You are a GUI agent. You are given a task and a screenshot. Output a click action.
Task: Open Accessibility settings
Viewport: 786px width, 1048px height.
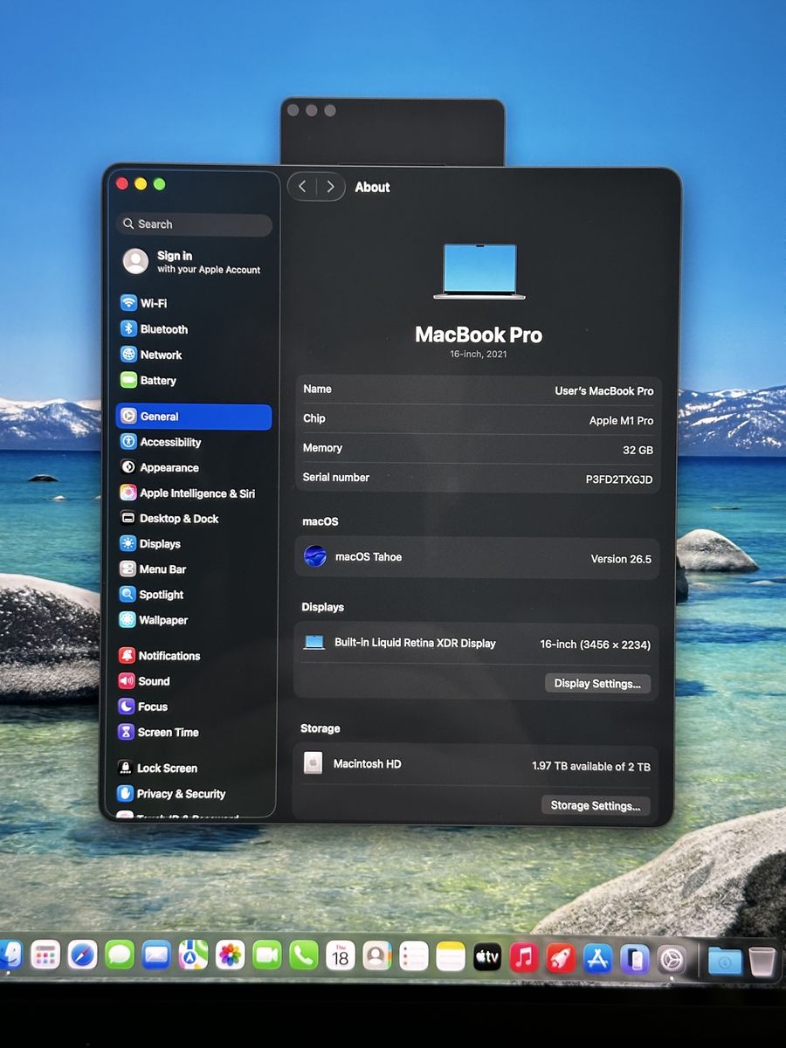[195, 442]
